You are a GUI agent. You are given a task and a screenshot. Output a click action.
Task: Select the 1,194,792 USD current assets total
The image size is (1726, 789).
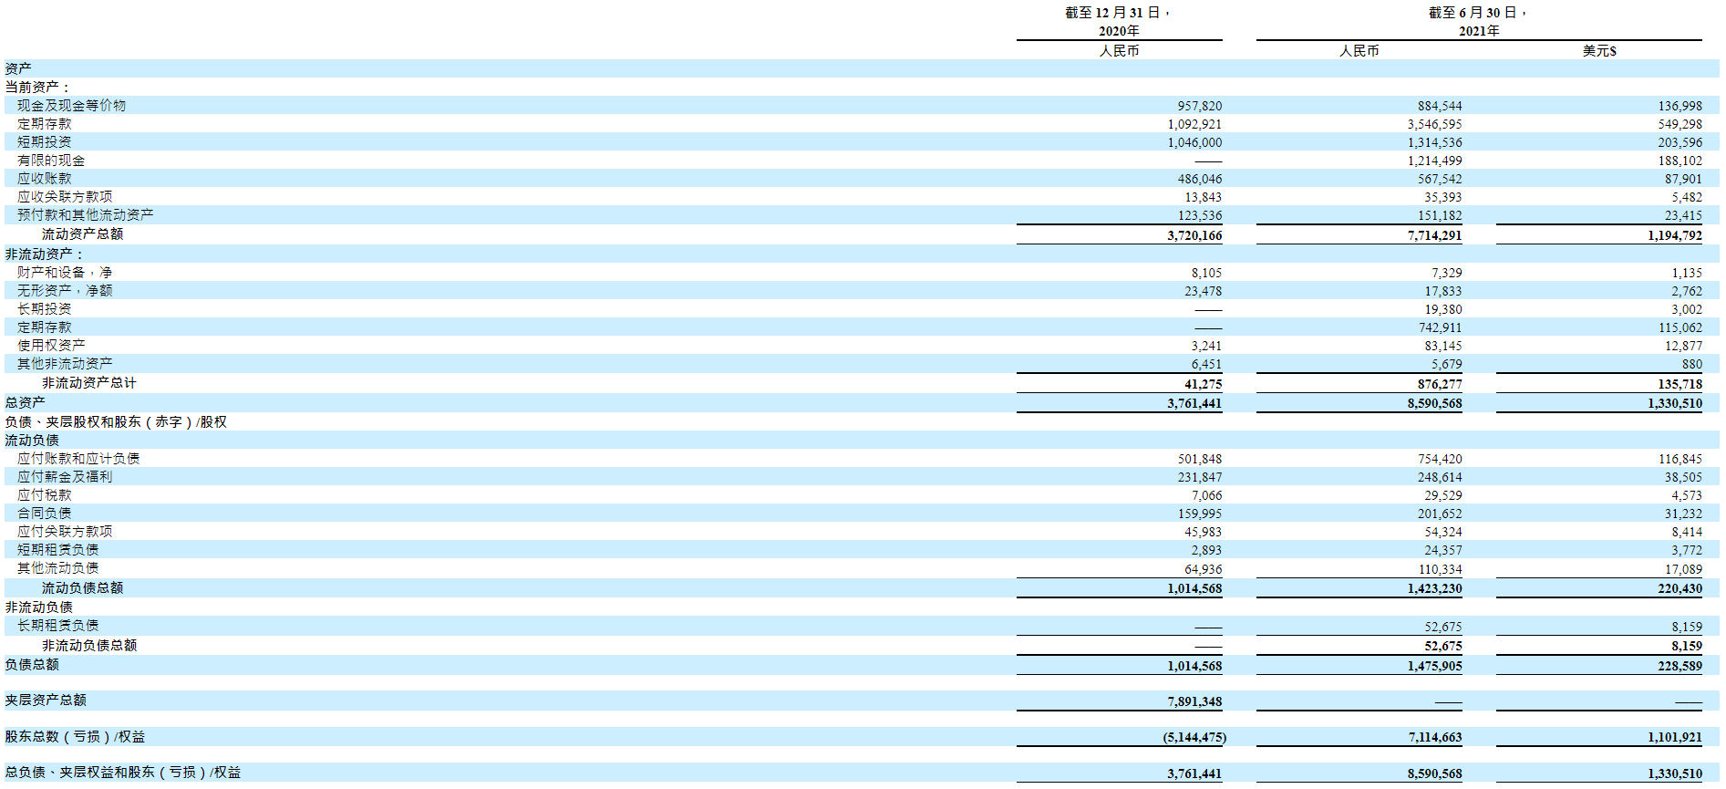click(x=1674, y=235)
